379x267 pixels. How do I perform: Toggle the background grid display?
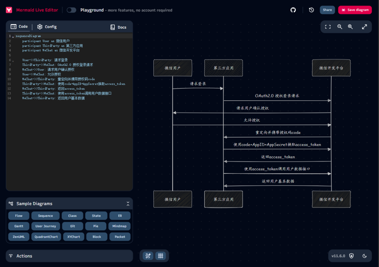point(161,256)
